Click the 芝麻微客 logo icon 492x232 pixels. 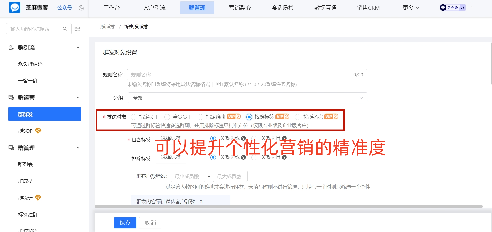pyautogui.click(x=15, y=8)
